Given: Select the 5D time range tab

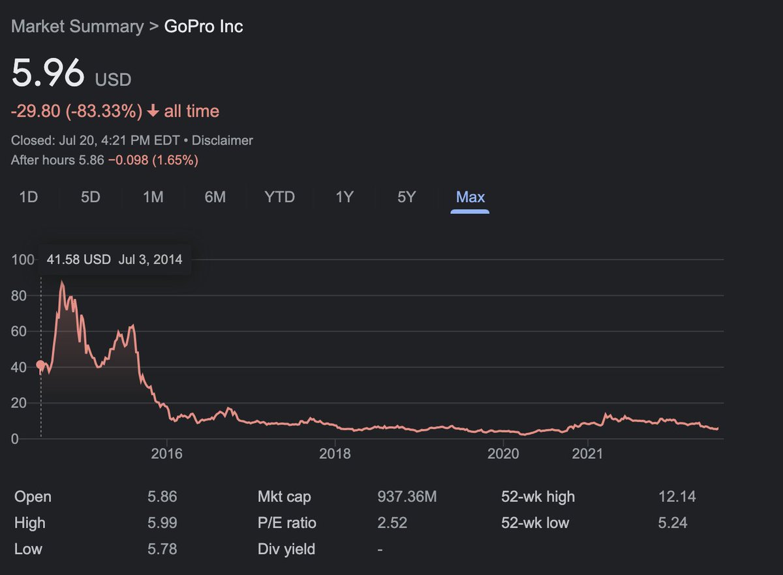Looking at the screenshot, I should pyautogui.click(x=90, y=197).
